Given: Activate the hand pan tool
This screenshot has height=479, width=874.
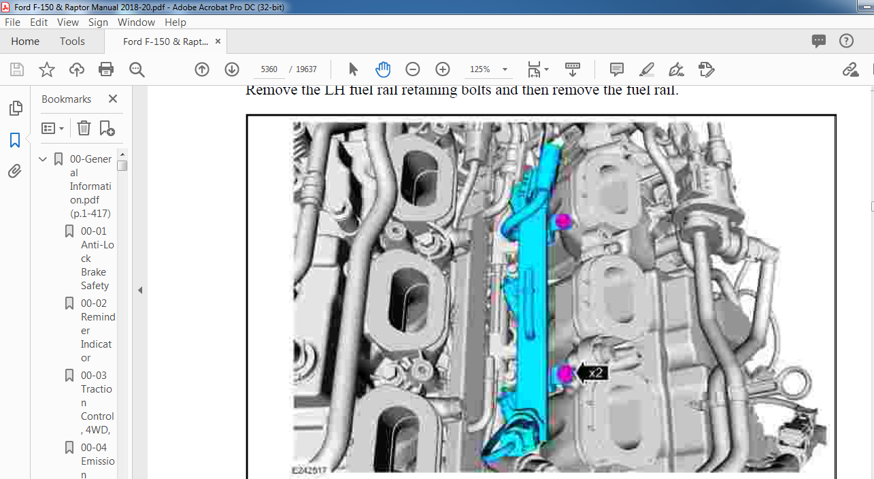Looking at the screenshot, I should click(383, 69).
